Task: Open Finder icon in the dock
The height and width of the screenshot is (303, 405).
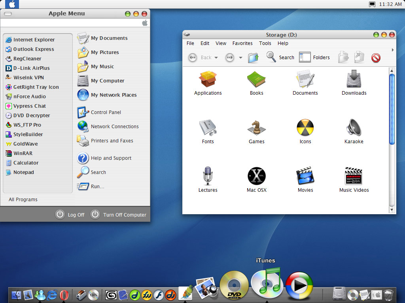Action: pyautogui.click(x=17, y=295)
